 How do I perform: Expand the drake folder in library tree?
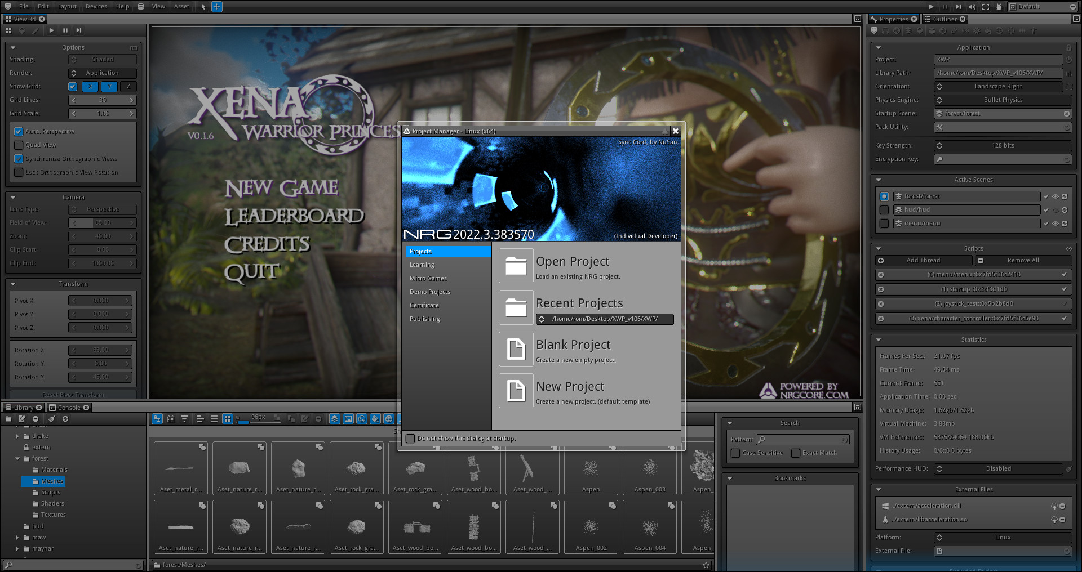click(x=17, y=436)
